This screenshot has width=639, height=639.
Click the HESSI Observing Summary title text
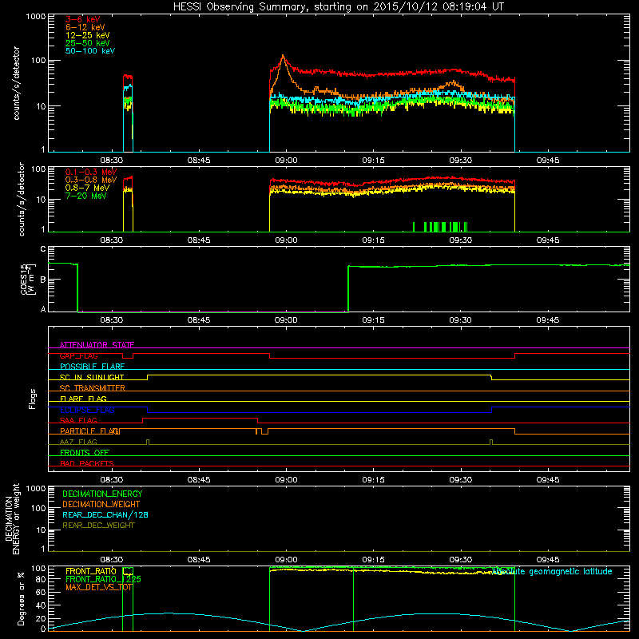pos(338,7)
